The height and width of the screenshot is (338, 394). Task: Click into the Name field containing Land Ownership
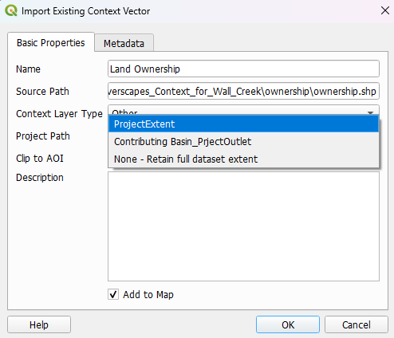tap(243, 69)
